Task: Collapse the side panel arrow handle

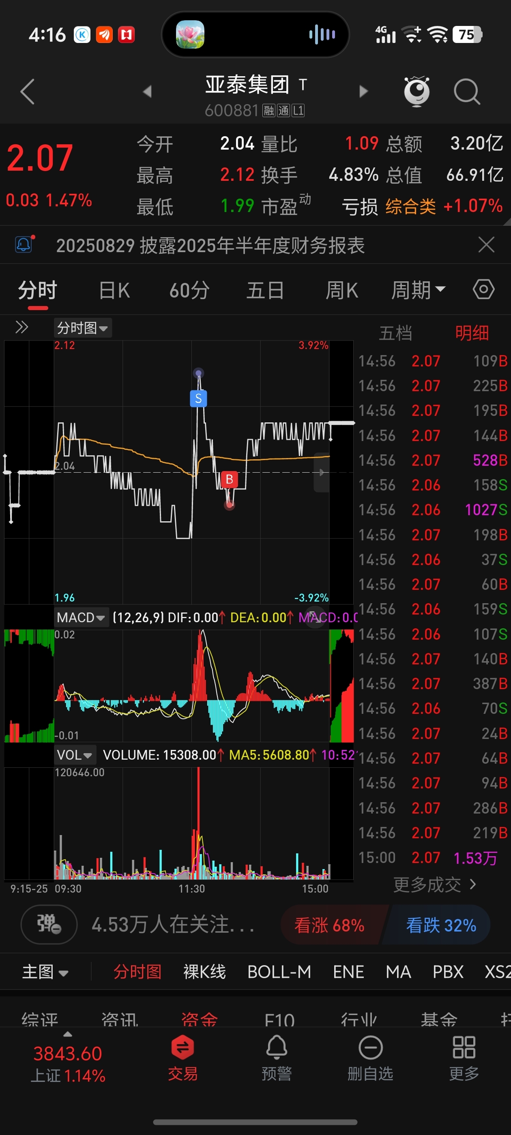Action: pos(322,472)
